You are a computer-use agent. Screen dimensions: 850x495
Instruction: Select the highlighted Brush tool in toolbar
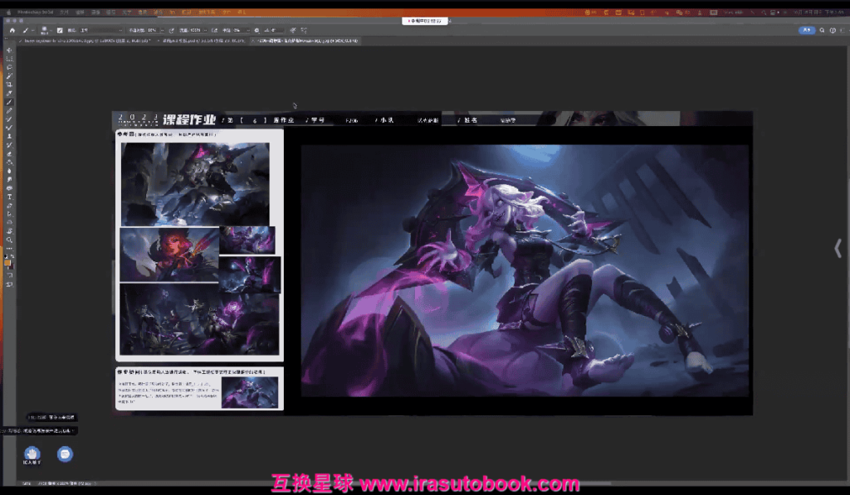pyautogui.click(x=9, y=102)
